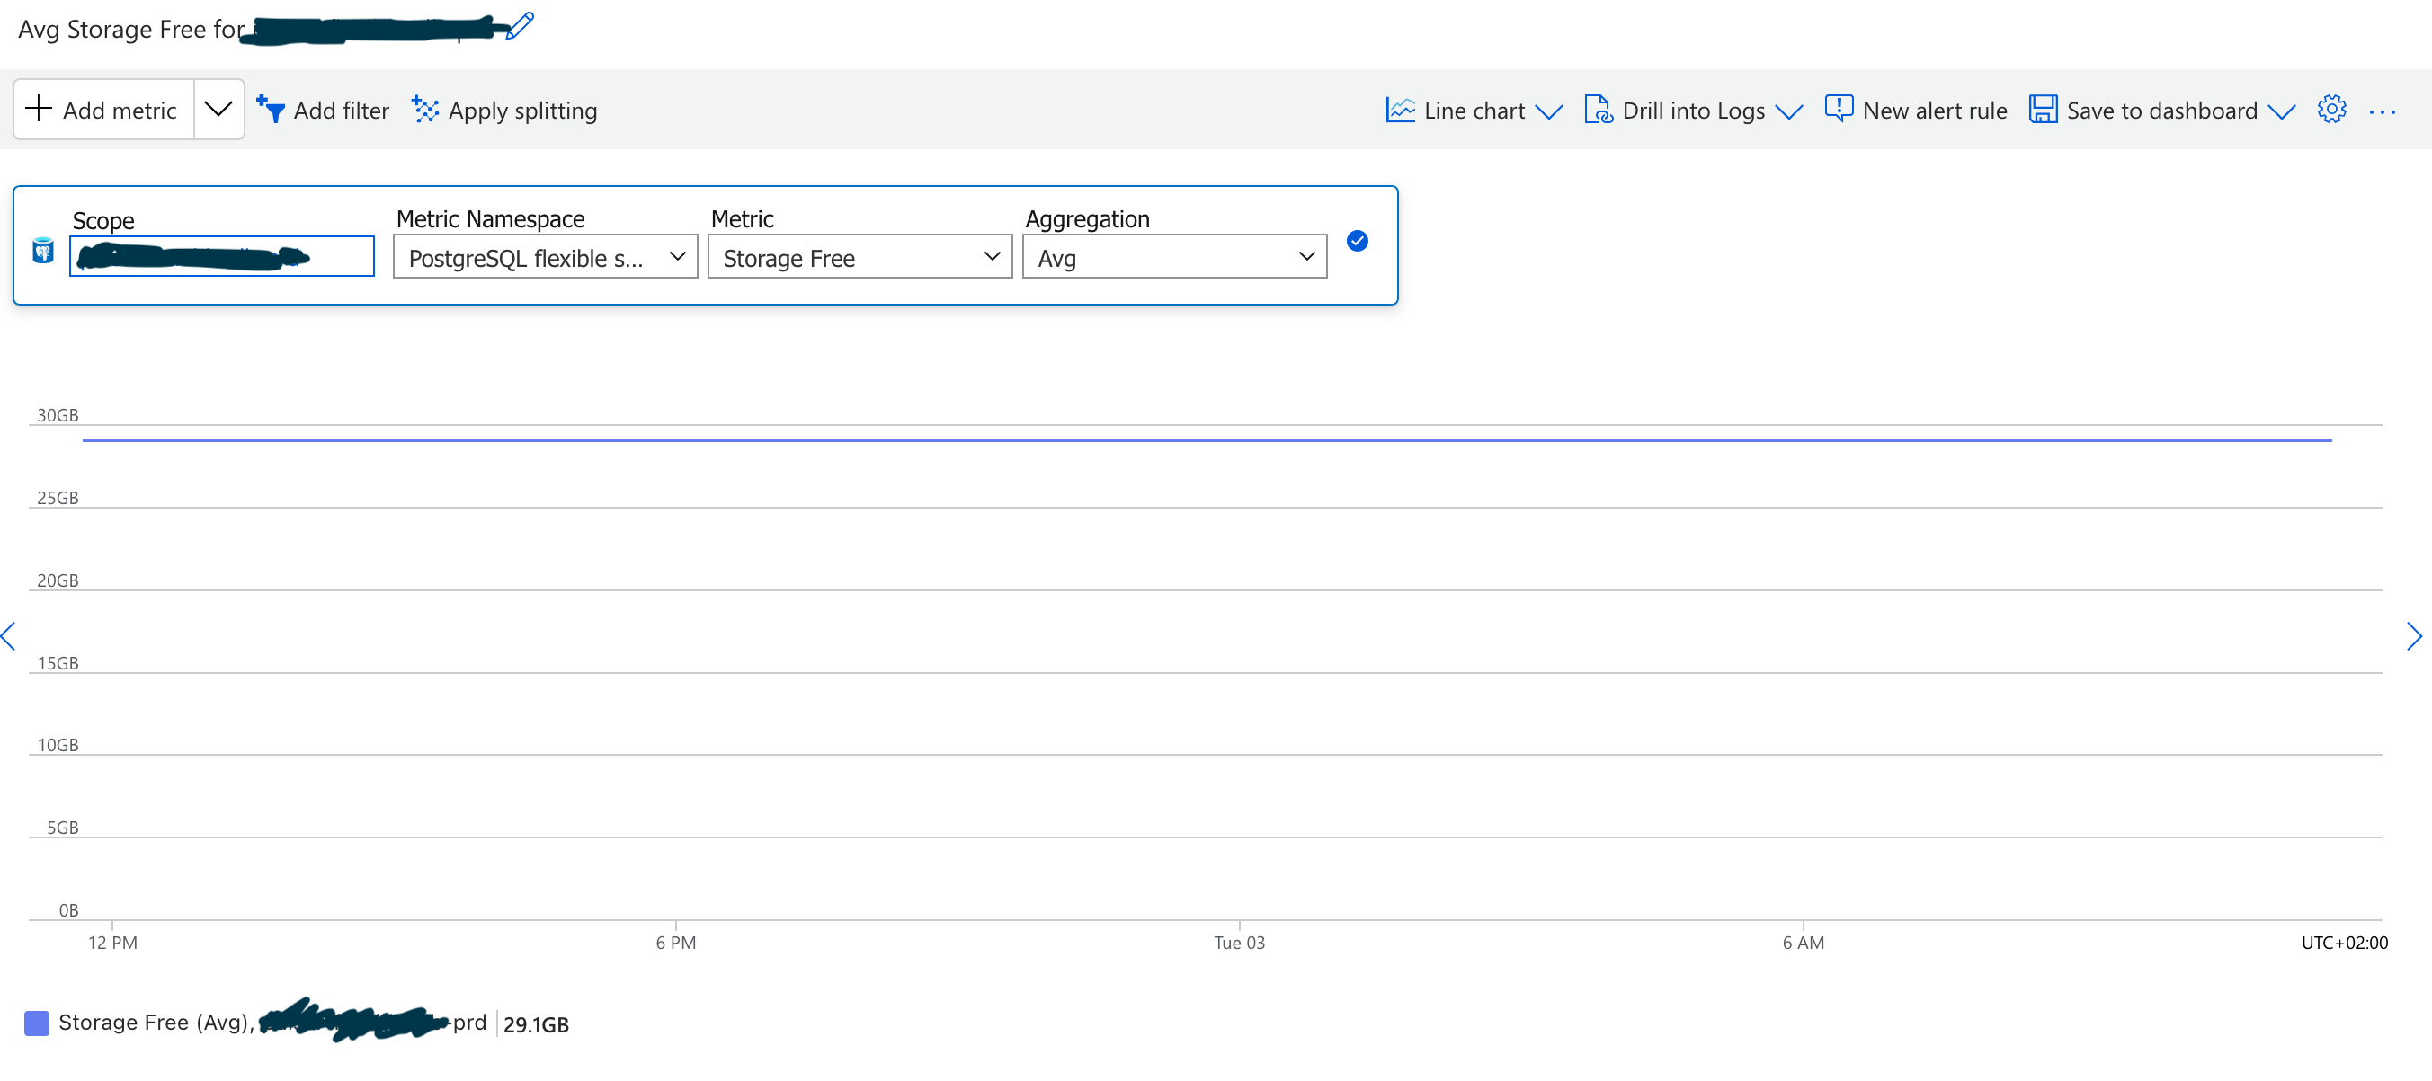2432x1081 pixels.
Task: Click the Add filter funnel icon
Action: (270, 110)
